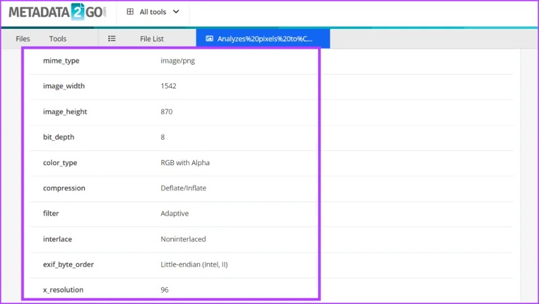Click the 1542 width value
The height and width of the screenshot is (304, 539).
point(168,86)
